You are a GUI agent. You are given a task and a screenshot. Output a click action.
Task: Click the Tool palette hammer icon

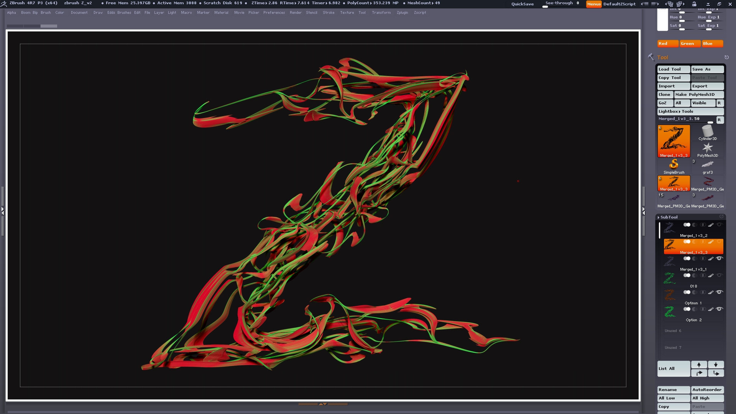651,57
